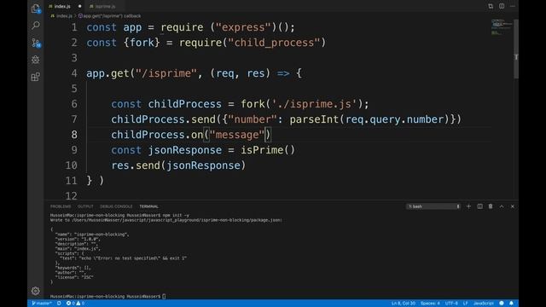Click Open Changes icon in editor title

coord(491,6)
